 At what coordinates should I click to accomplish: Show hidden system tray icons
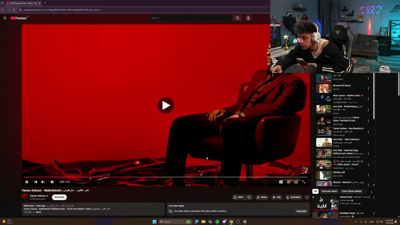click(x=356, y=222)
